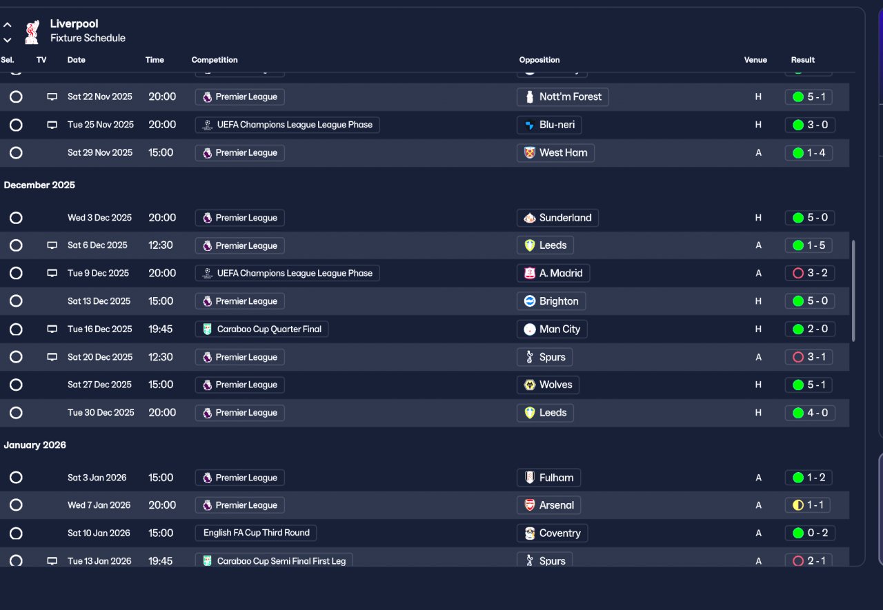View the 1 - 1 result against Arsenal
This screenshot has height=610, width=883.
point(808,505)
